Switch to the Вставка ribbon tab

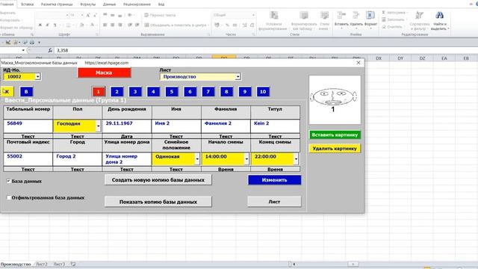pyautogui.click(x=28, y=4)
